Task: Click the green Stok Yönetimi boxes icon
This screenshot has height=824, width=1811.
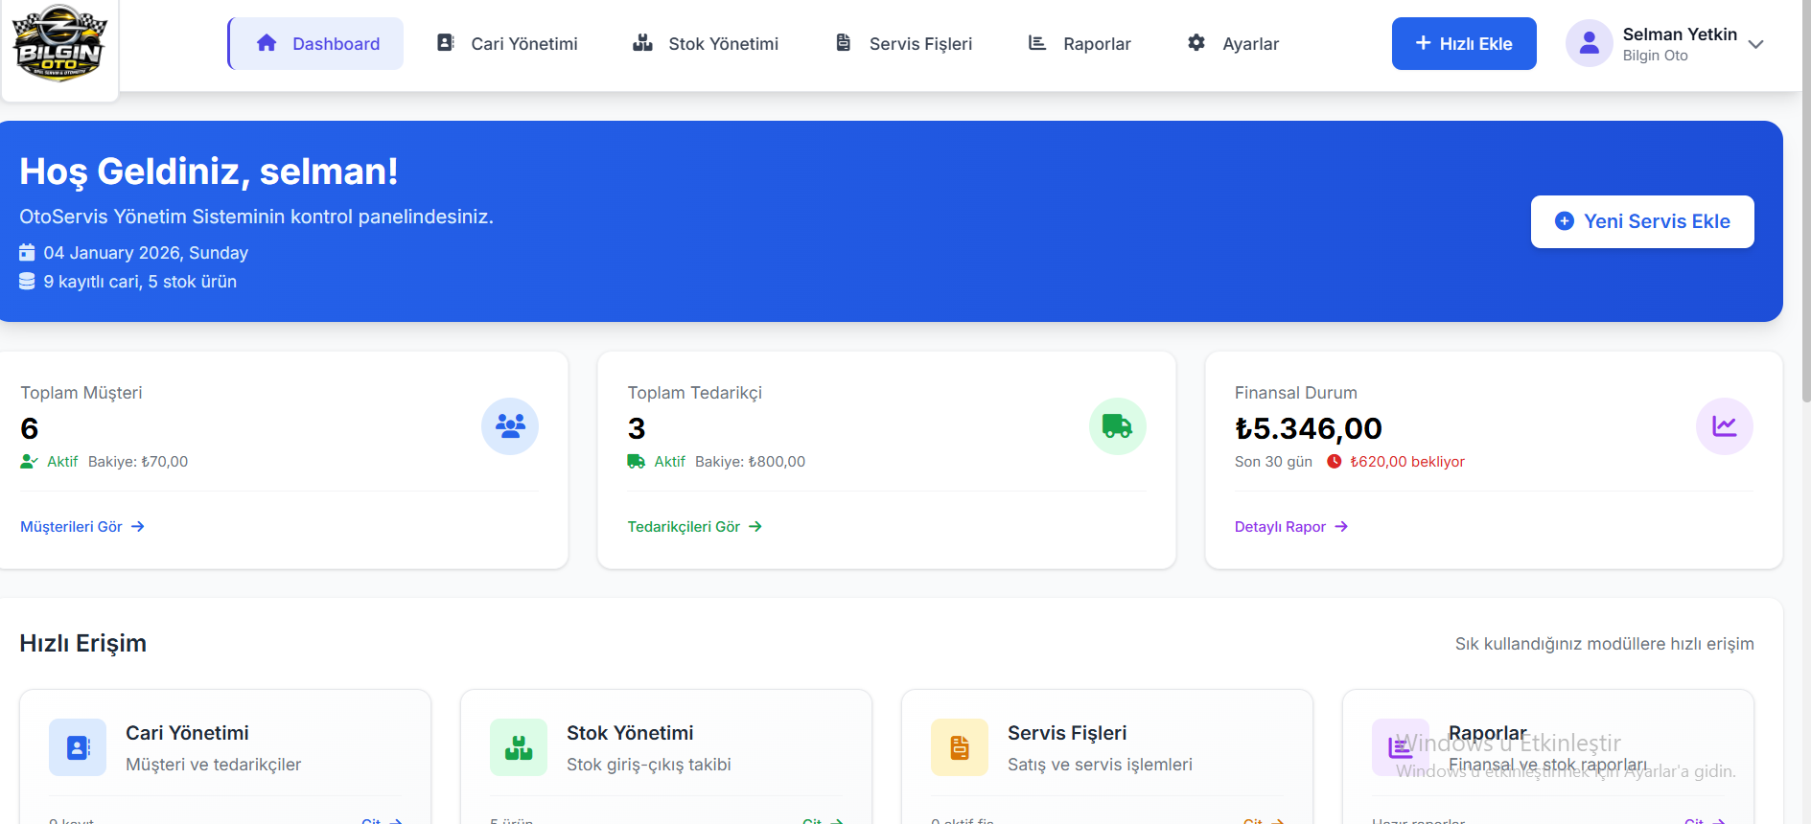Action: click(519, 747)
